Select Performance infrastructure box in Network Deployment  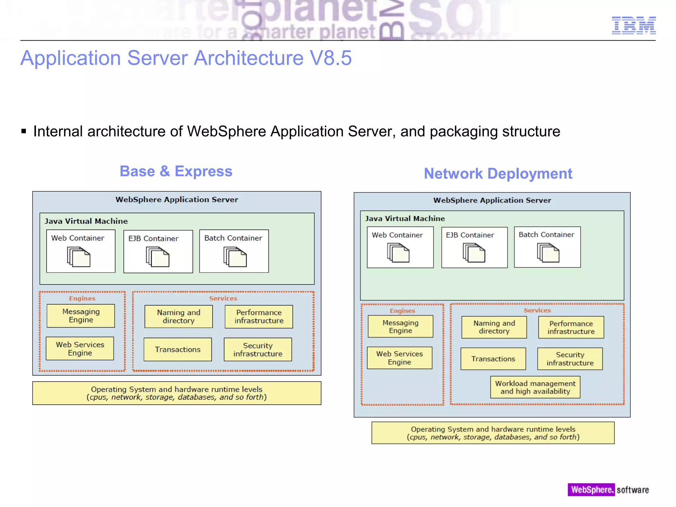[571, 327]
